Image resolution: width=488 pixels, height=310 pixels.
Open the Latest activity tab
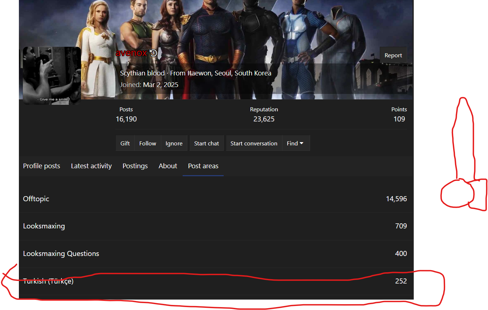click(91, 166)
